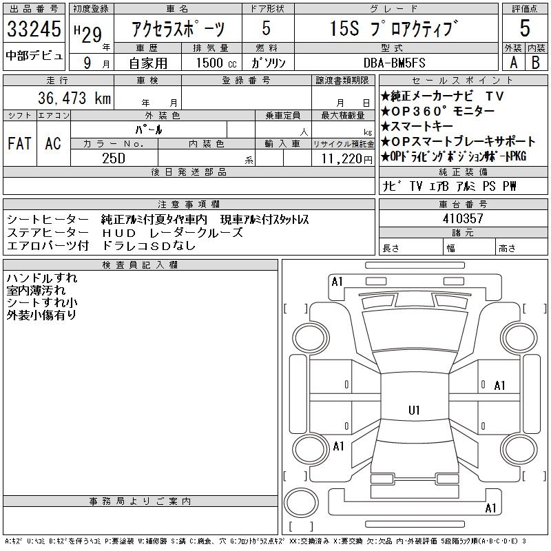
Task: Click the 高さ dimension label
Action: coord(507,249)
